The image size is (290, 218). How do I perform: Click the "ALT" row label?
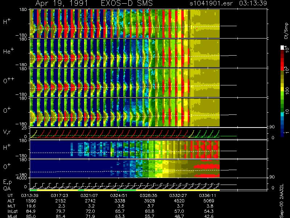11,201
